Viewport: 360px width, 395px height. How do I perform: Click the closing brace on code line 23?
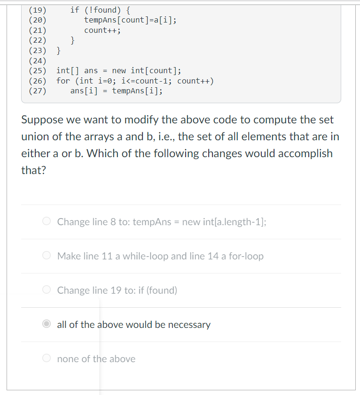pos(58,50)
